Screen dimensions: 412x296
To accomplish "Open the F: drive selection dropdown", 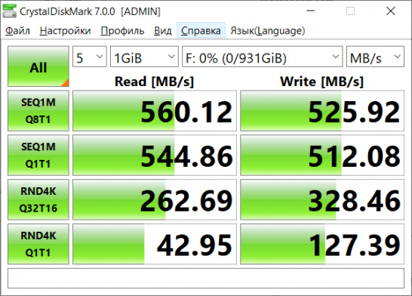I will (263, 57).
